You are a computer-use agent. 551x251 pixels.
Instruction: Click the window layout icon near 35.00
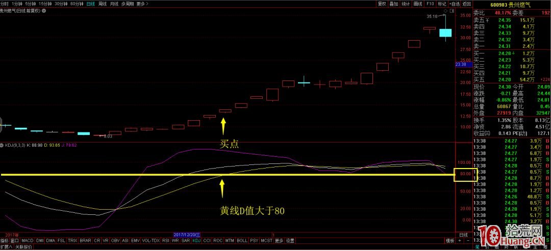click(x=452, y=11)
